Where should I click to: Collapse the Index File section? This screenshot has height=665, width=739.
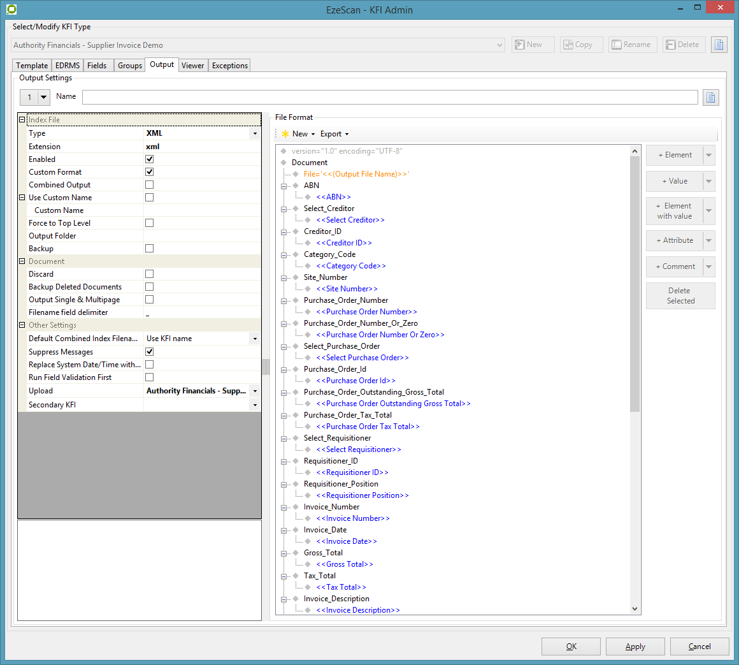point(22,120)
